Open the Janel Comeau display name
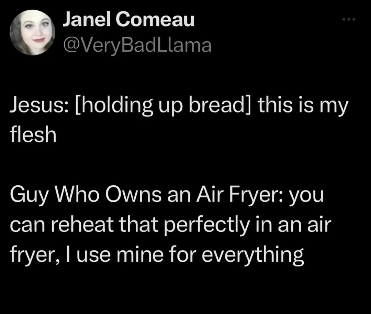Screen dimensions: 371x314 [128, 20]
